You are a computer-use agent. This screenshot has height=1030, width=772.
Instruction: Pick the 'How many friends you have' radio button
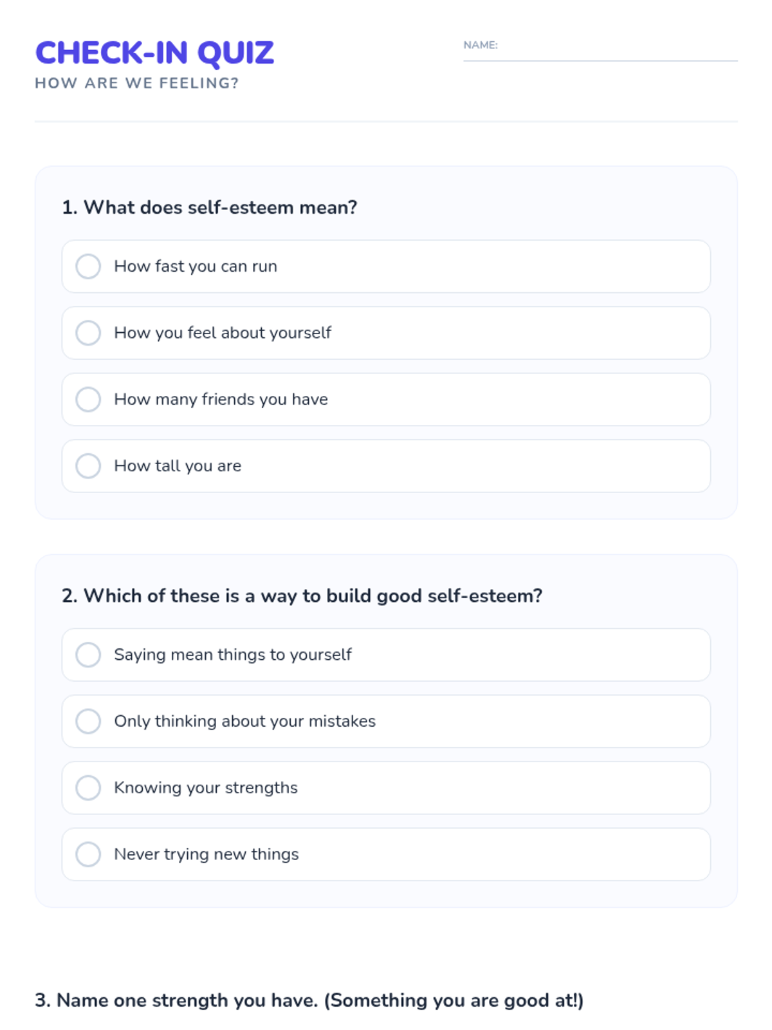(88, 399)
